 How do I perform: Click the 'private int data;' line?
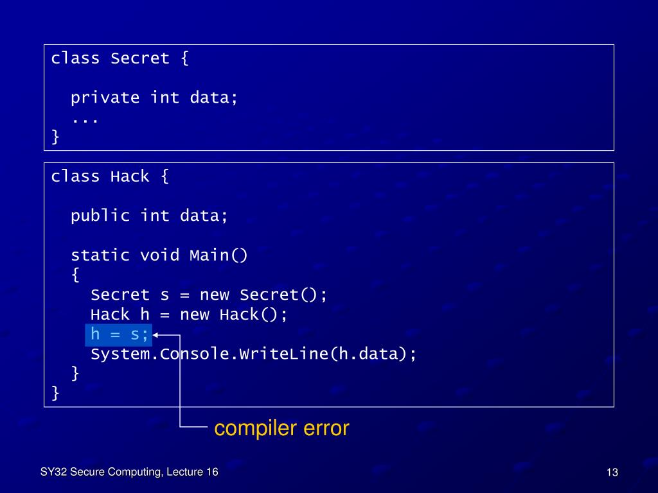pyautogui.click(x=154, y=98)
